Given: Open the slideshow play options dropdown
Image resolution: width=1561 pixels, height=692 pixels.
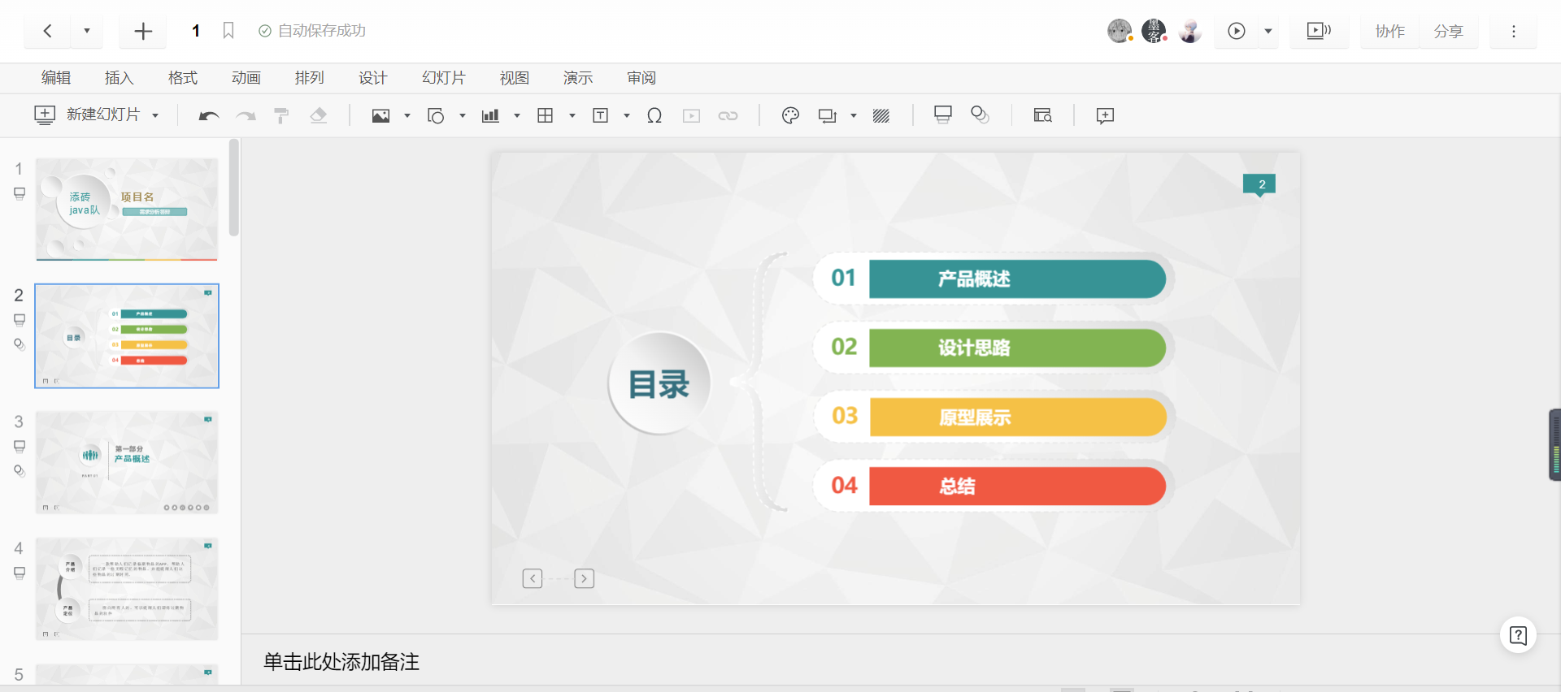Looking at the screenshot, I should 1268,31.
